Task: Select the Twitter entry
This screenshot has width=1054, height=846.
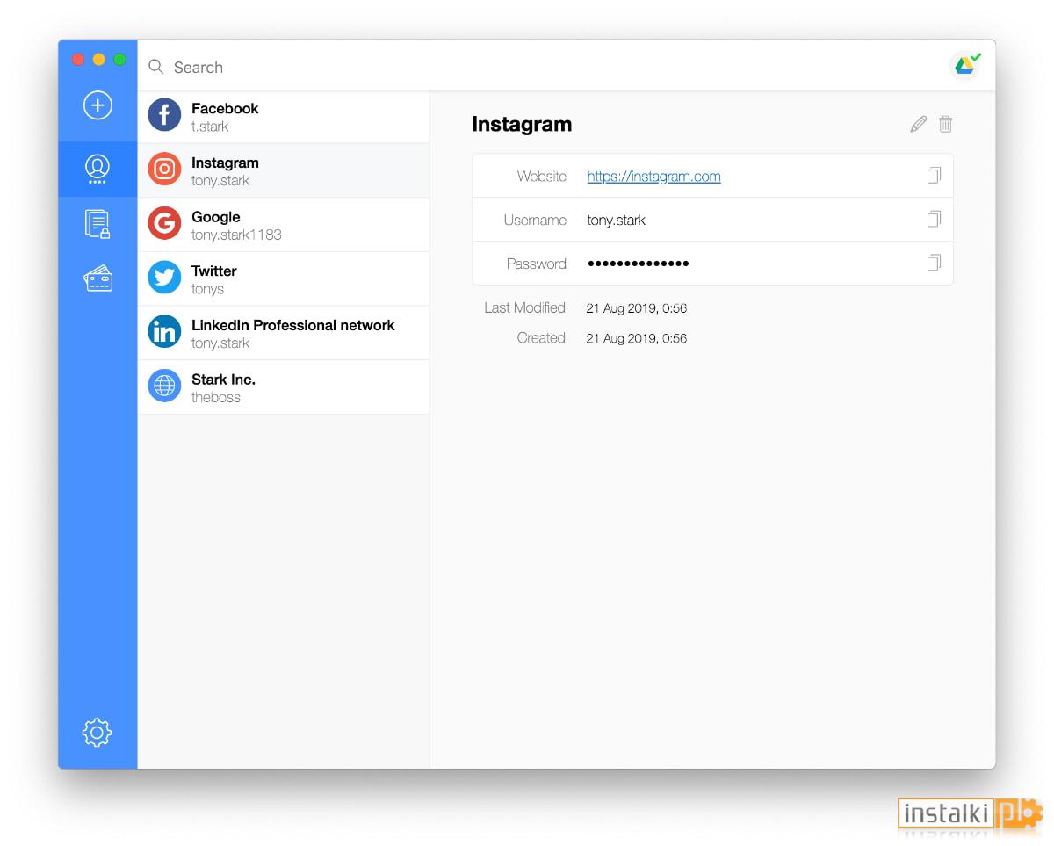Action: [283, 278]
